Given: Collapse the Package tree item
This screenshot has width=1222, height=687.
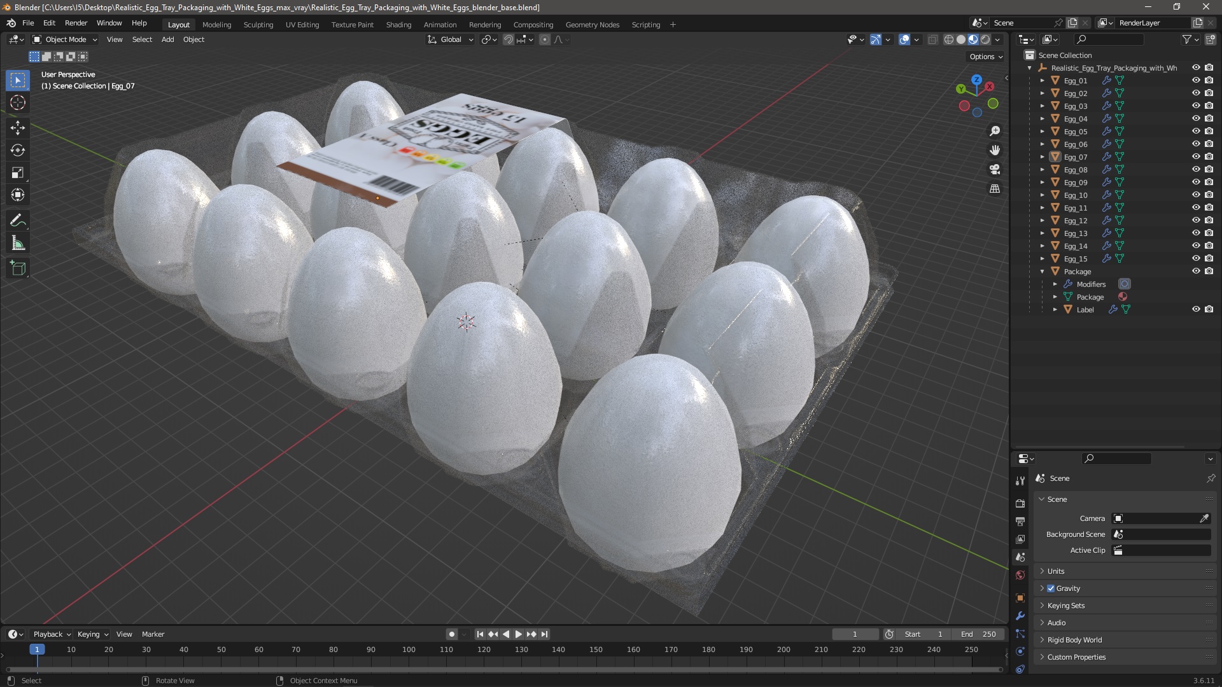Looking at the screenshot, I should click(x=1042, y=272).
